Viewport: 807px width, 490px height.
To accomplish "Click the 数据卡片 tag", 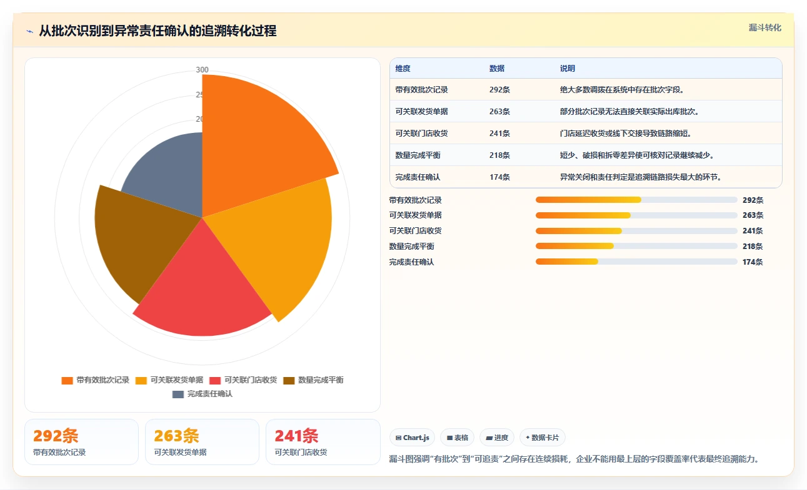I will (x=542, y=438).
